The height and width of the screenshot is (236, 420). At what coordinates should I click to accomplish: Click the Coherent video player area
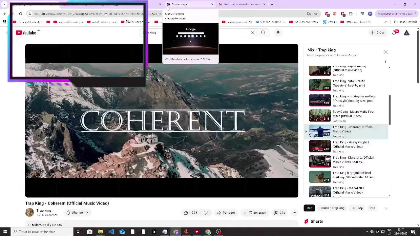coord(162,121)
